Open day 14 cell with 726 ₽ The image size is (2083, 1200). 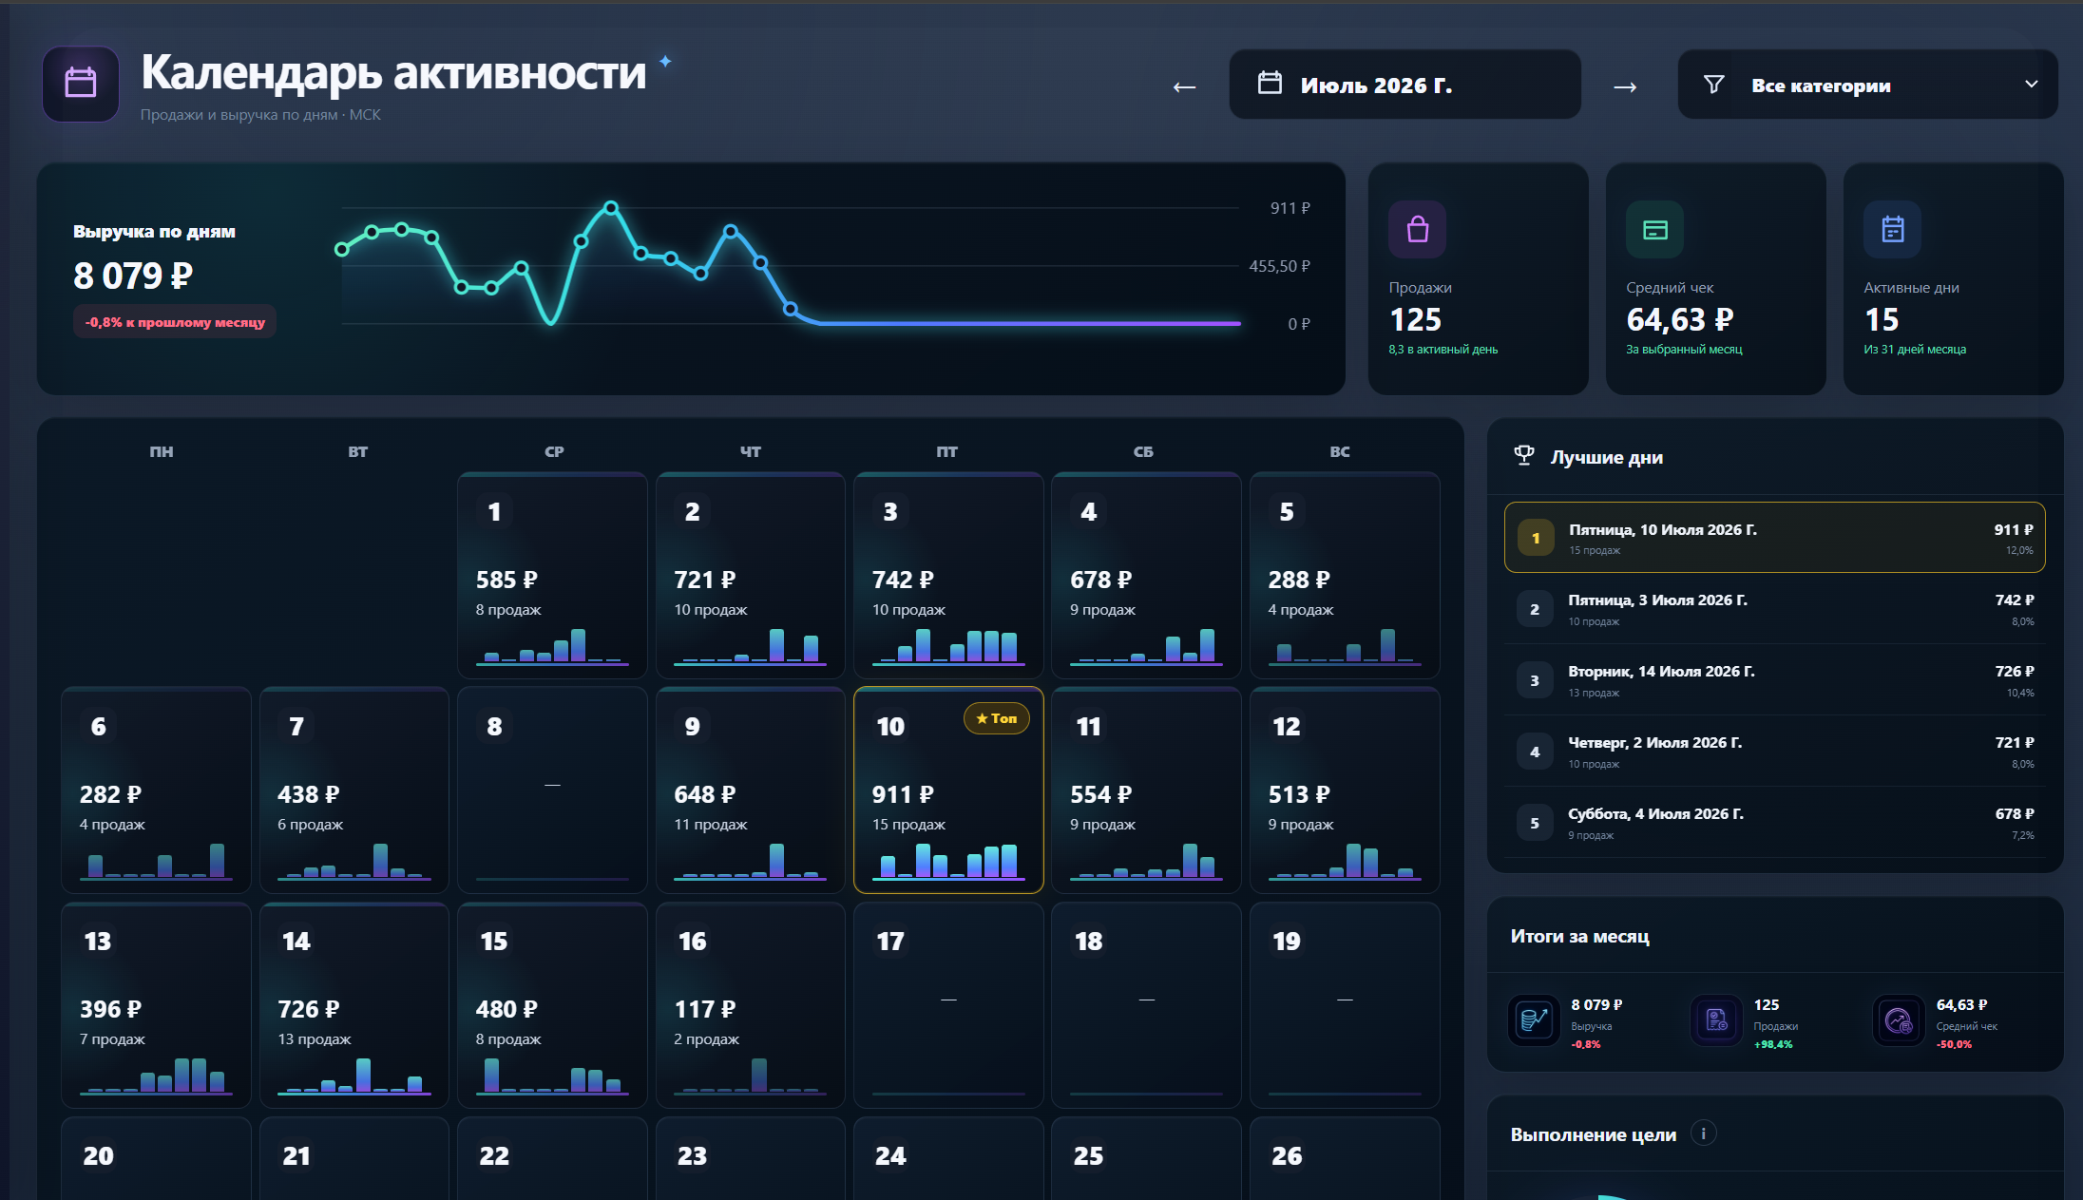[354, 1005]
